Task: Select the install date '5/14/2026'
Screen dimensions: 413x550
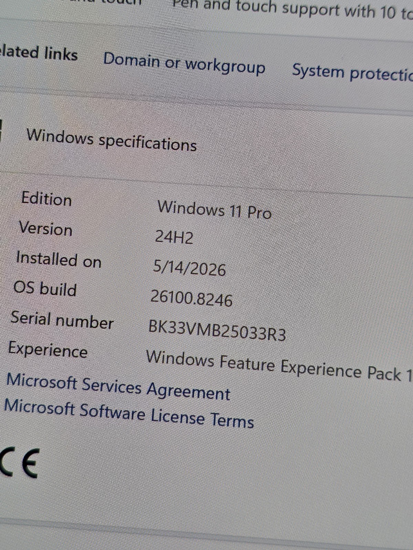Action: tap(189, 267)
